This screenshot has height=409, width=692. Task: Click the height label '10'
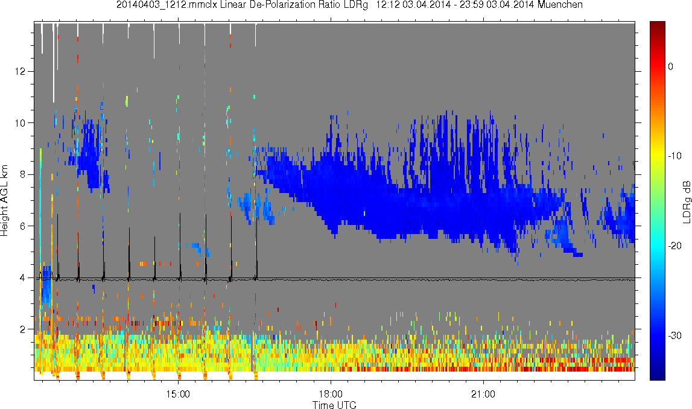point(20,122)
